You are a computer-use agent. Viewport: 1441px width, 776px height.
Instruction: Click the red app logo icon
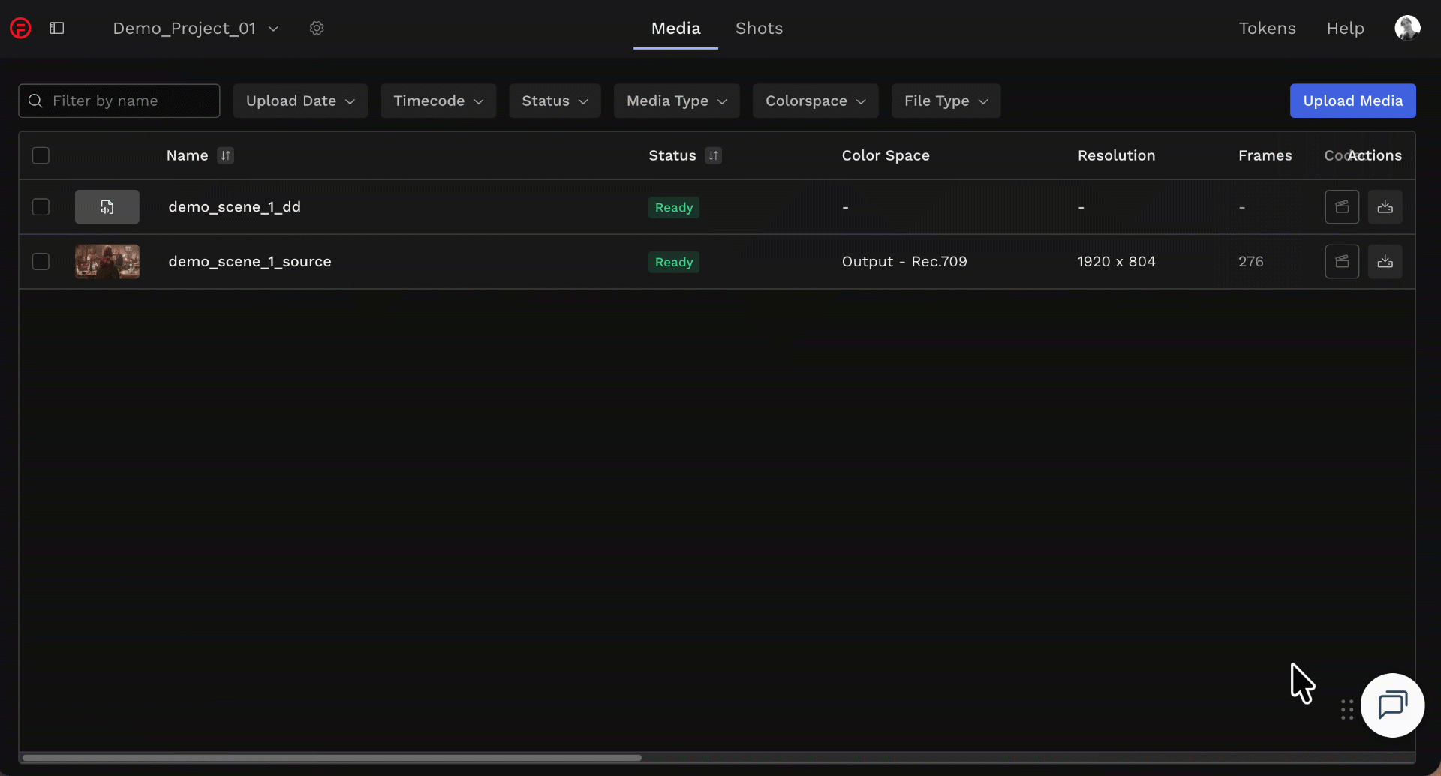coord(20,29)
